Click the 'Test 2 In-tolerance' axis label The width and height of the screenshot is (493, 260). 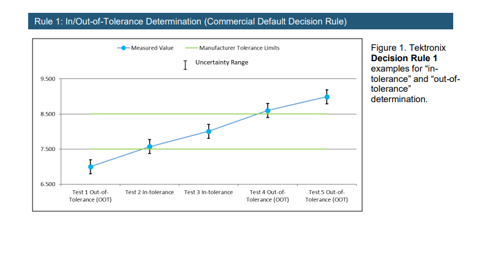(x=149, y=192)
